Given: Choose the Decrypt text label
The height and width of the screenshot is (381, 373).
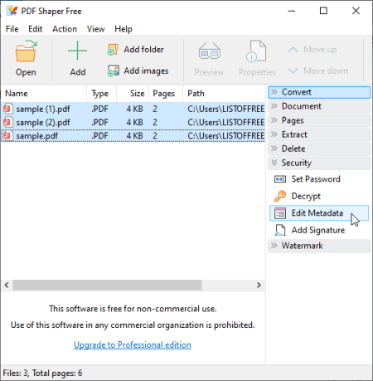Looking at the screenshot, I should (306, 196).
